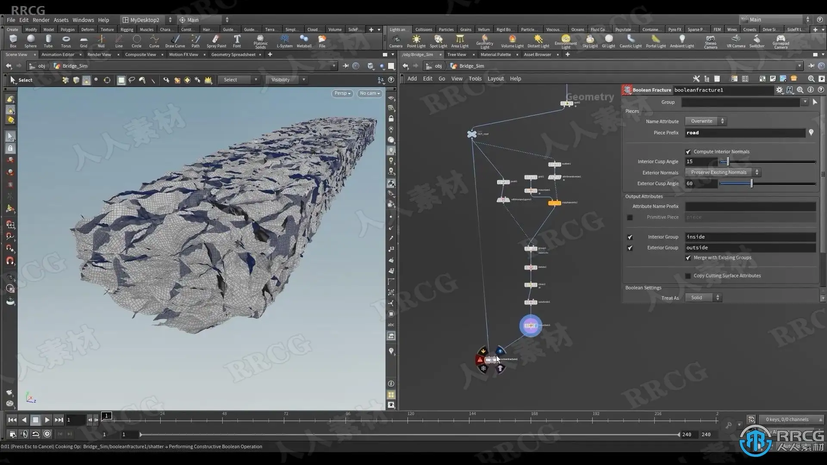Image resolution: width=827 pixels, height=465 pixels.
Task: Open the Name Attribute Overwrite dropdown
Action: pos(706,121)
